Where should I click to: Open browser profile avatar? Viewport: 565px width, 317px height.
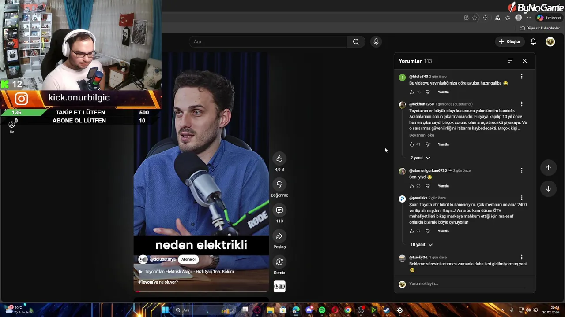519,18
